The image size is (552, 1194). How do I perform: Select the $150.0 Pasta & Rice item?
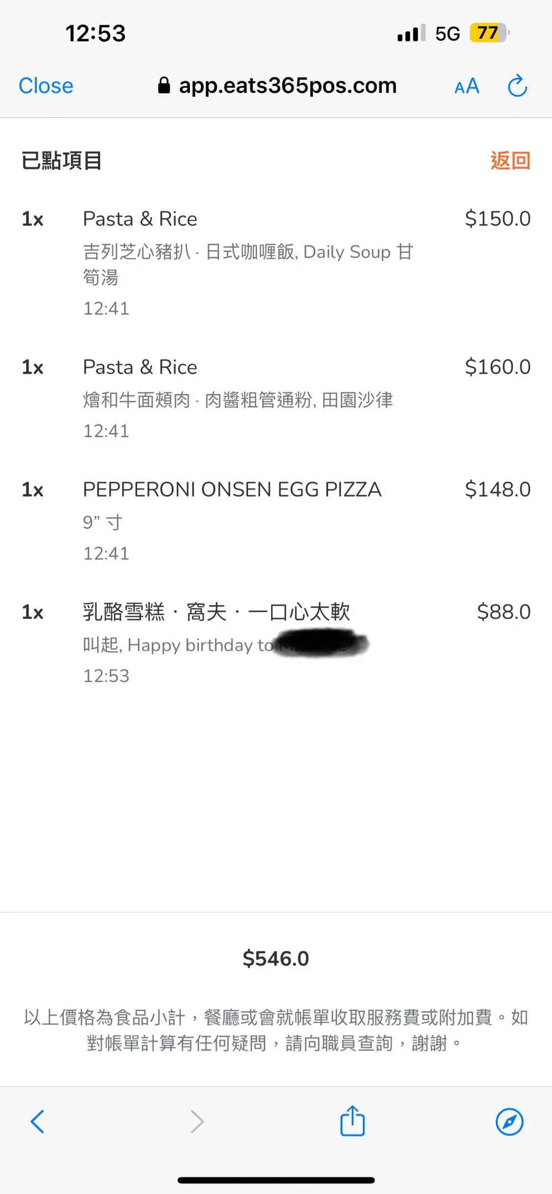point(140,219)
